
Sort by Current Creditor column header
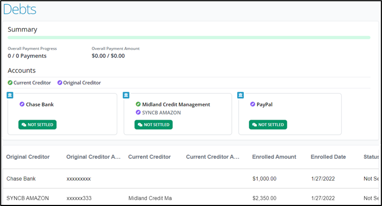(x=150, y=157)
